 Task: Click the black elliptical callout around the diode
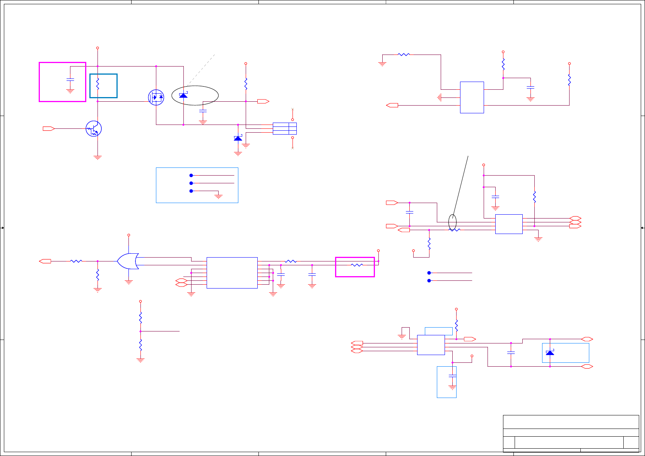[x=195, y=95]
